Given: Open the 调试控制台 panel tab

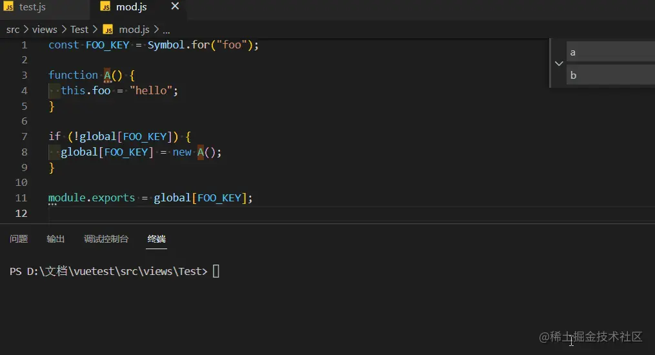Looking at the screenshot, I should point(106,239).
